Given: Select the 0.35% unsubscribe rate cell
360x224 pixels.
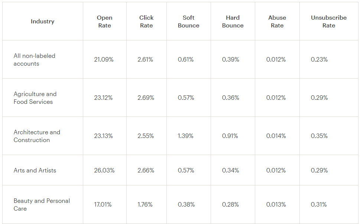Looking at the screenshot, I should point(320,136).
